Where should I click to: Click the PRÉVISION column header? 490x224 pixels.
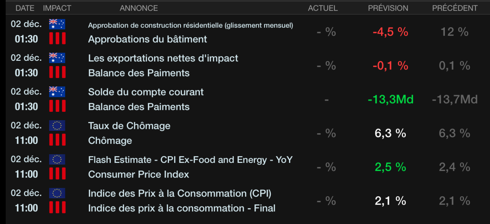pos(388,8)
